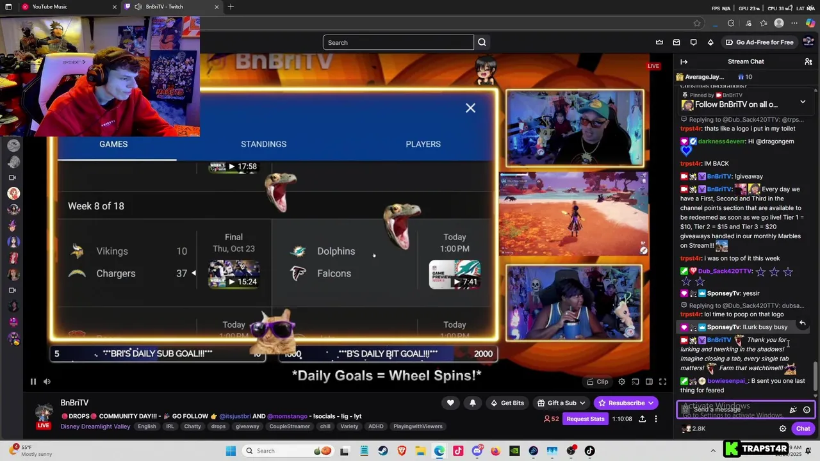Screen dimensions: 820x461
Task: Play the Vikings Chargers 15:24 highlight video
Action: (x=234, y=274)
